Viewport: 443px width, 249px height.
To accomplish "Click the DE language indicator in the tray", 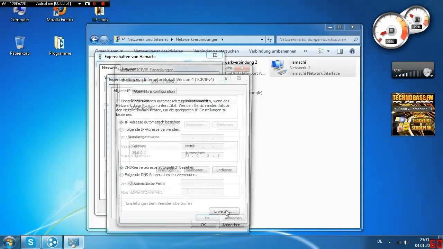I will 380,241.
